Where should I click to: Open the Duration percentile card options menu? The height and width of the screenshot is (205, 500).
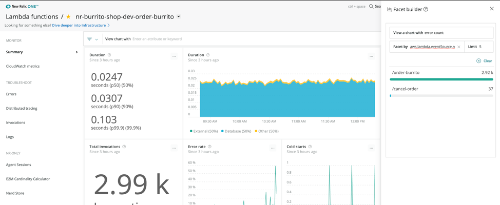174,56
